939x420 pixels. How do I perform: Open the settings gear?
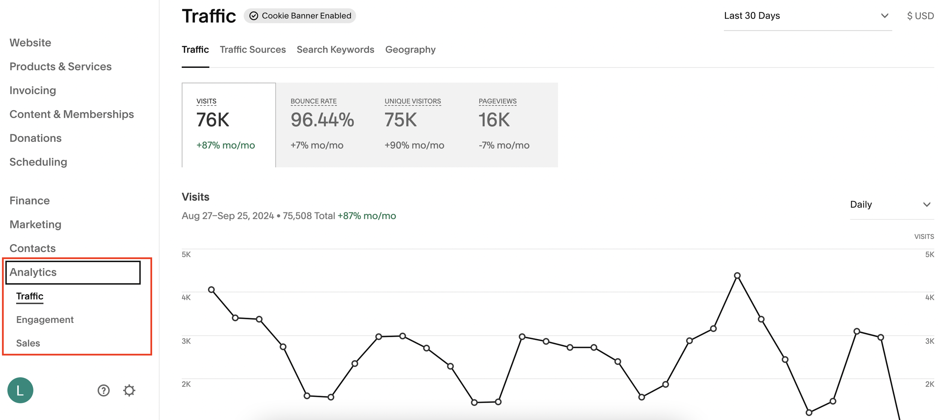129,390
